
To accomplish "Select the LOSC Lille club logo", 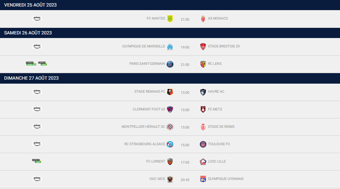I will [203, 162].
